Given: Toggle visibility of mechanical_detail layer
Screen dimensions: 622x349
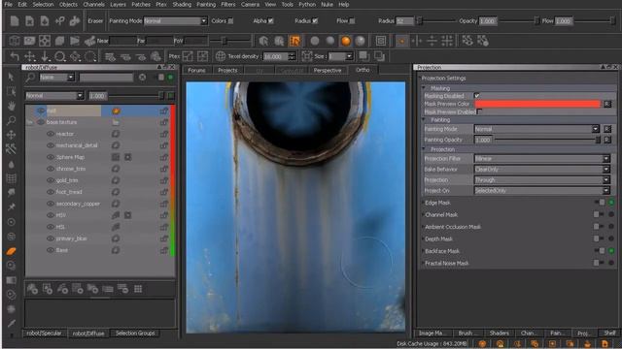Looking at the screenshot, I should coord(51,145).
